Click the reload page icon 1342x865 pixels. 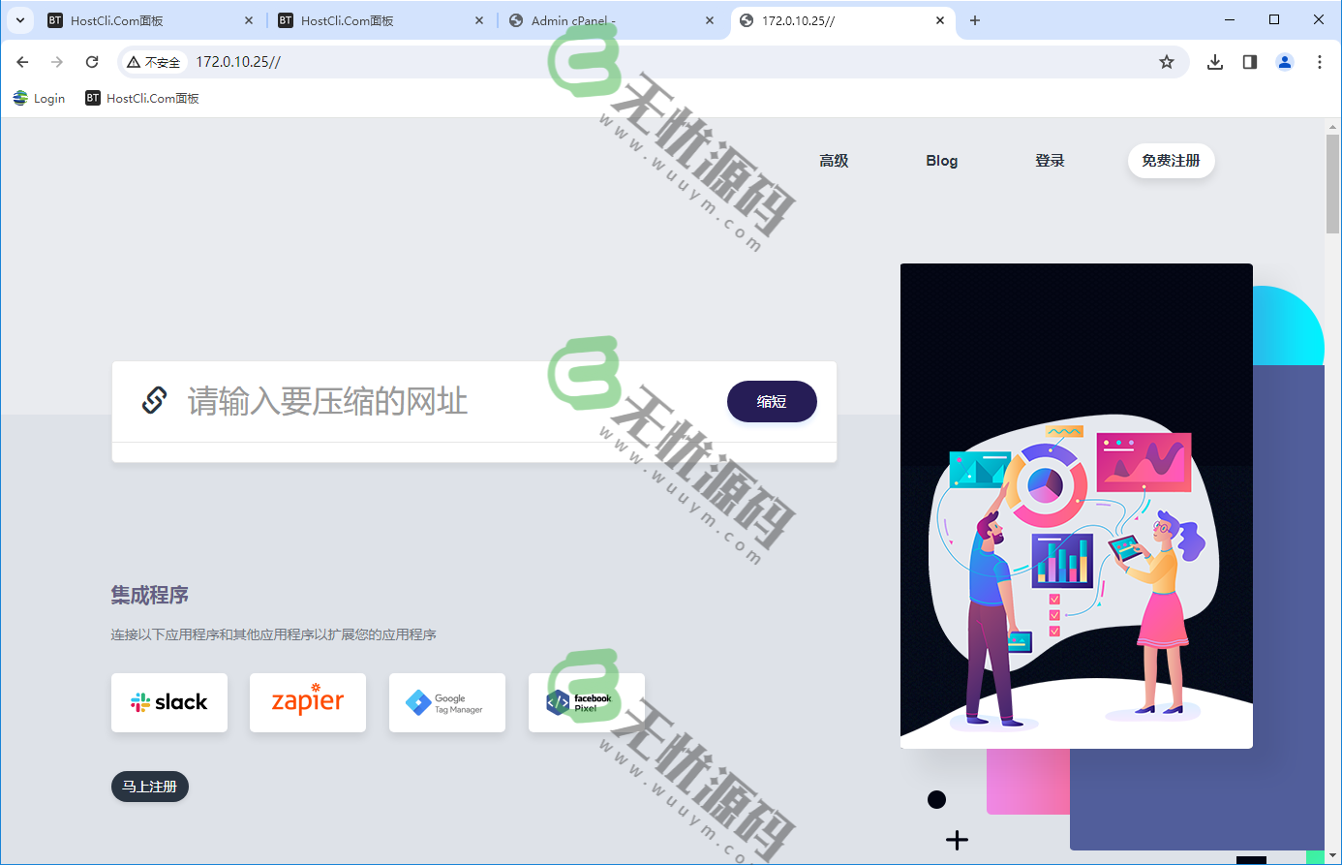(92, 61)
